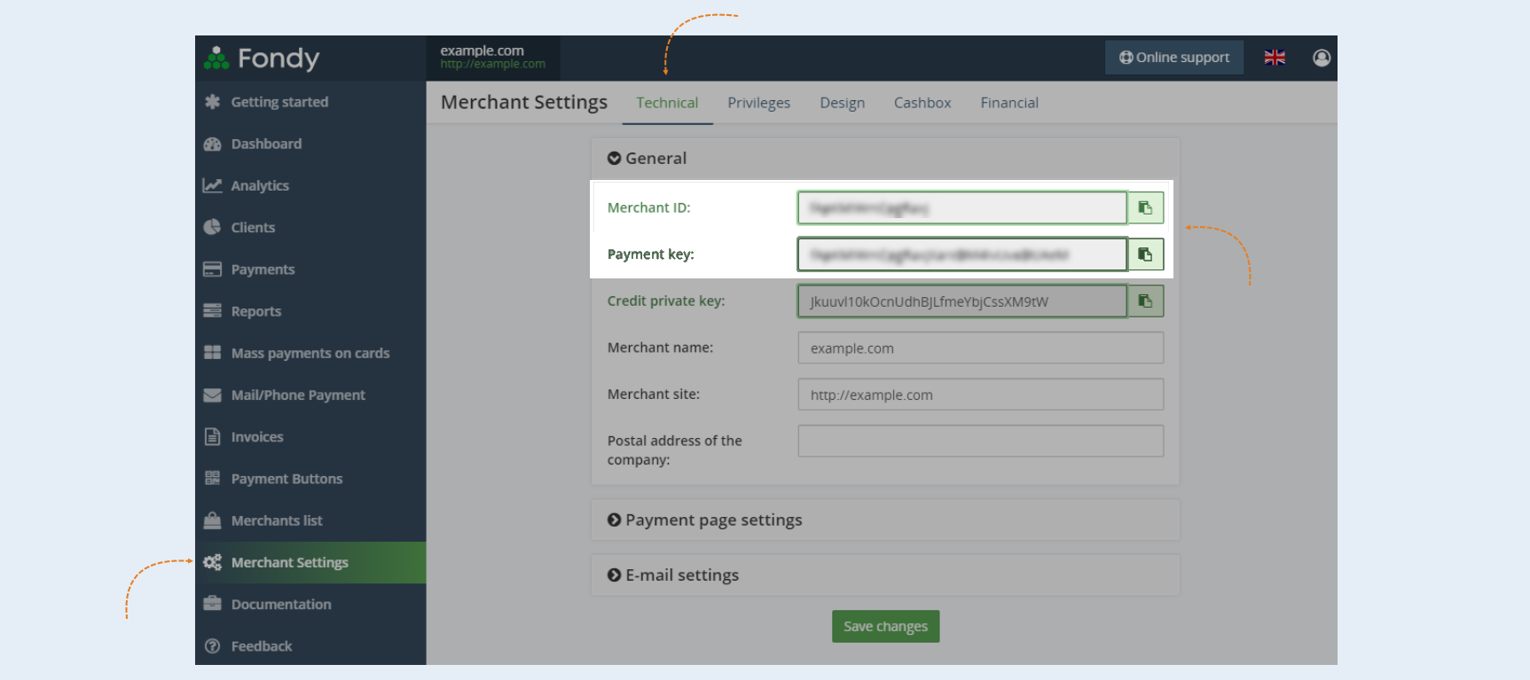Screen dimensions: 1530x680
Task: Open Mass payments on cards
Action: (310, 353)
